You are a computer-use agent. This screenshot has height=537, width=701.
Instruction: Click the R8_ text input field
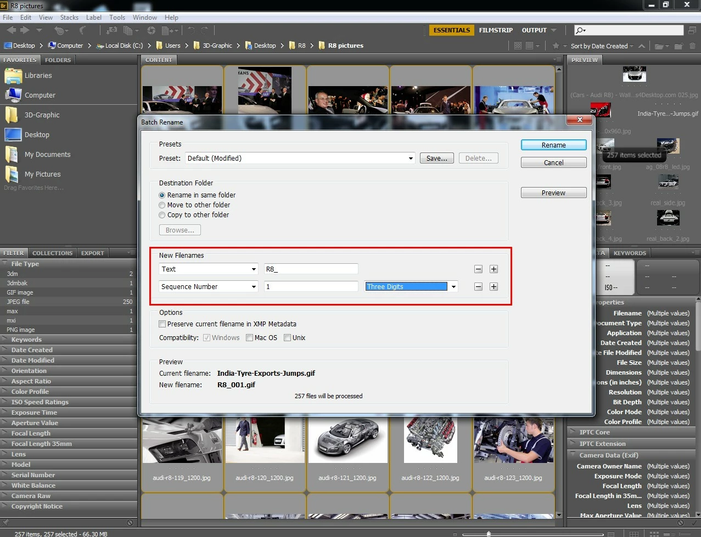tap(311, 269)
